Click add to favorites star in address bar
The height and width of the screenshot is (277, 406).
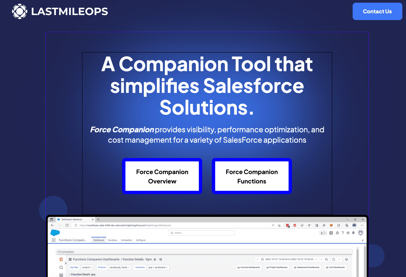(x=279, y=225)
